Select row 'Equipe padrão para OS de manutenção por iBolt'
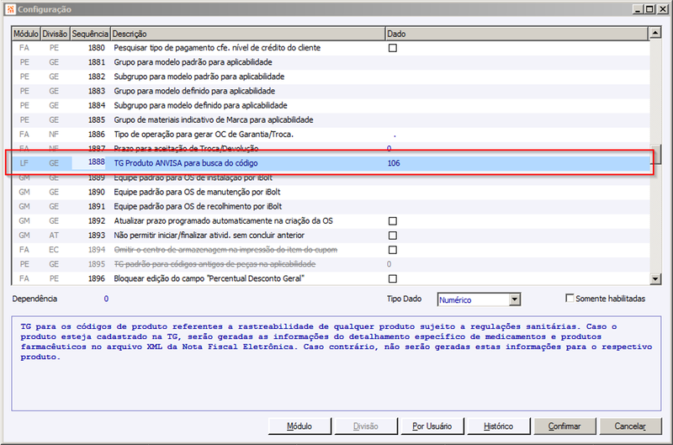 331,193
